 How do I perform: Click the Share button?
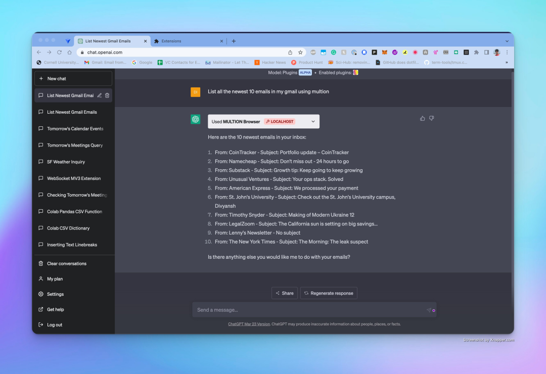pyautogui.click(x=285, y=293)
